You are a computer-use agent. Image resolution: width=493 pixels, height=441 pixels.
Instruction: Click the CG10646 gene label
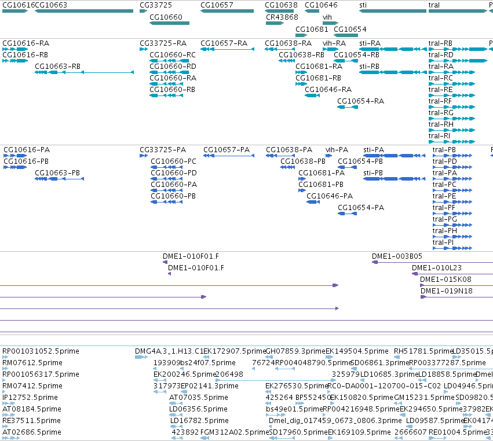tap(321, 5)
